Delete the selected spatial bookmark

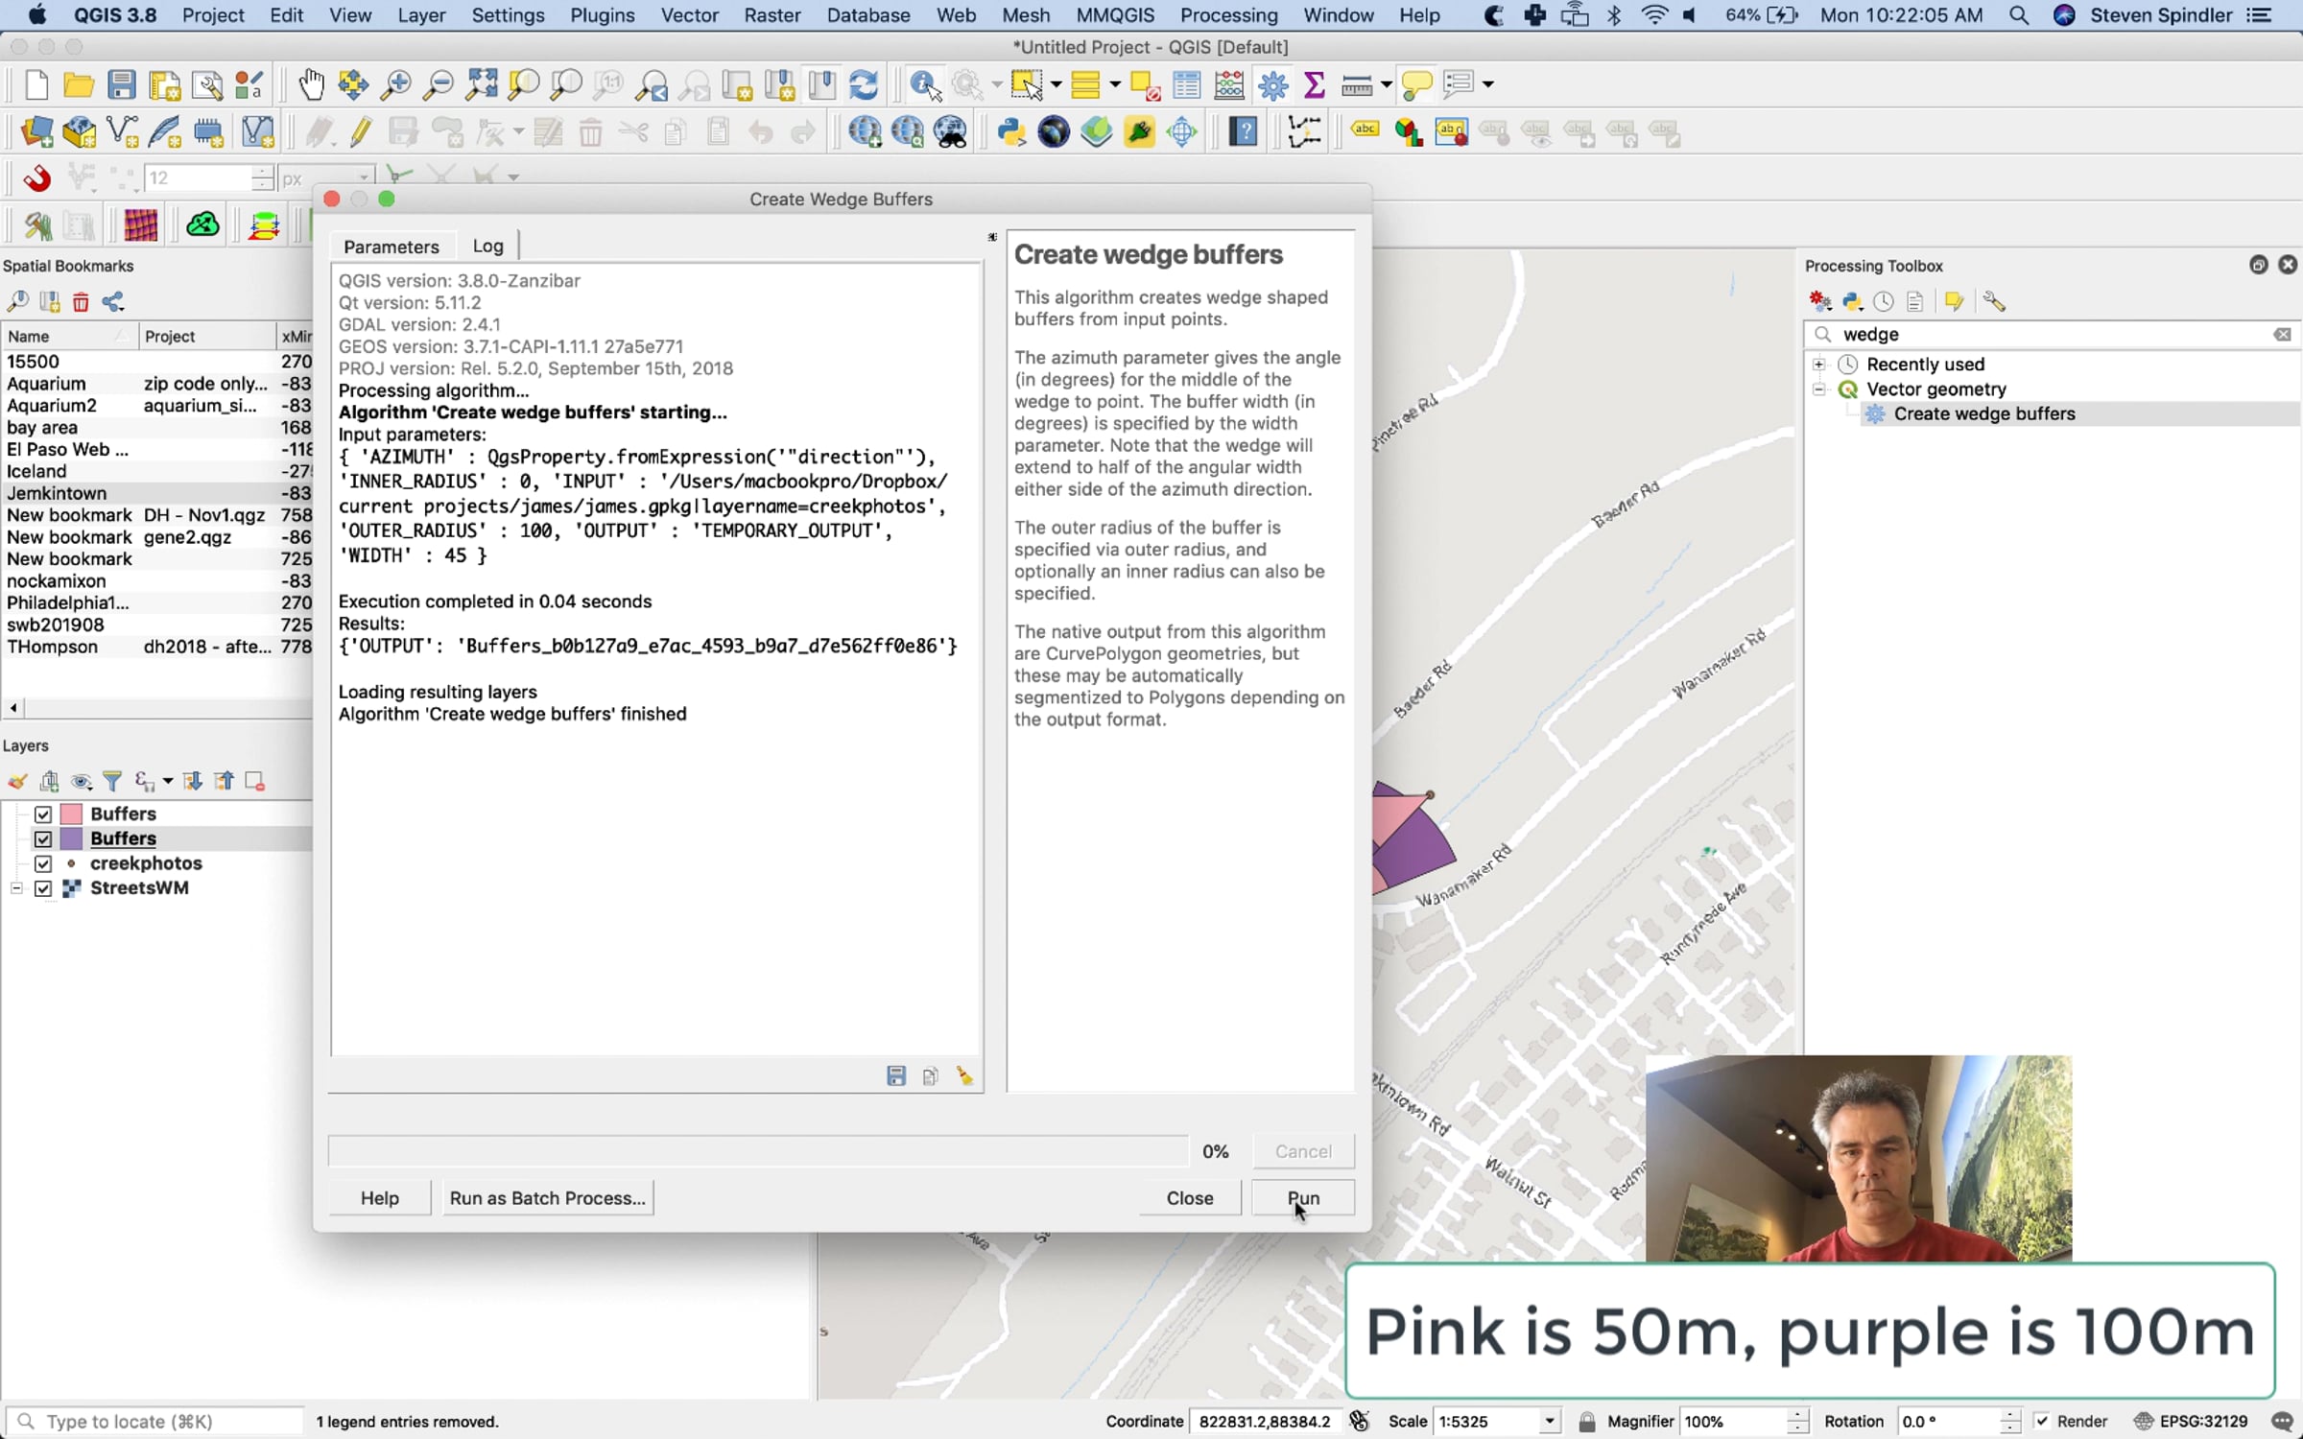pos(81,302)
